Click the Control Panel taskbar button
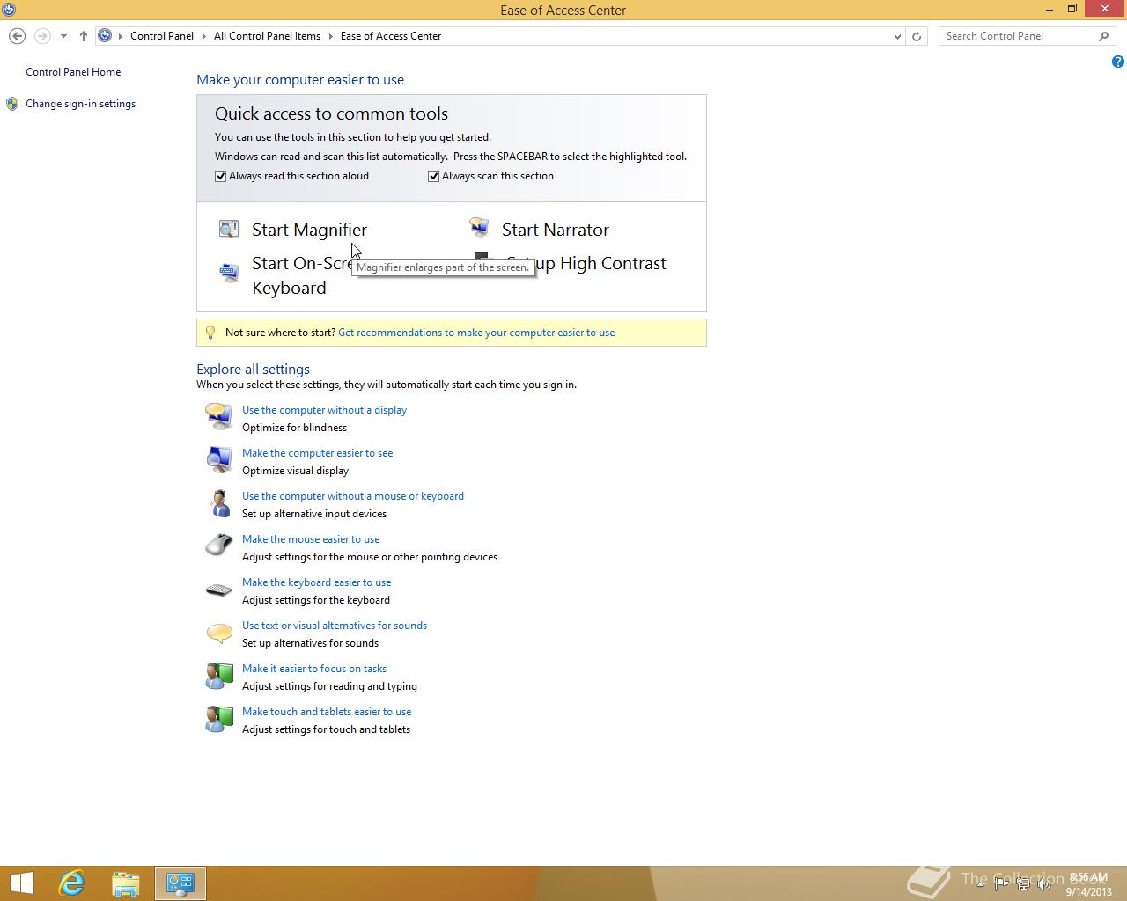The width and height of the screenshot is (1127, 901). click(x=180, y=883)
